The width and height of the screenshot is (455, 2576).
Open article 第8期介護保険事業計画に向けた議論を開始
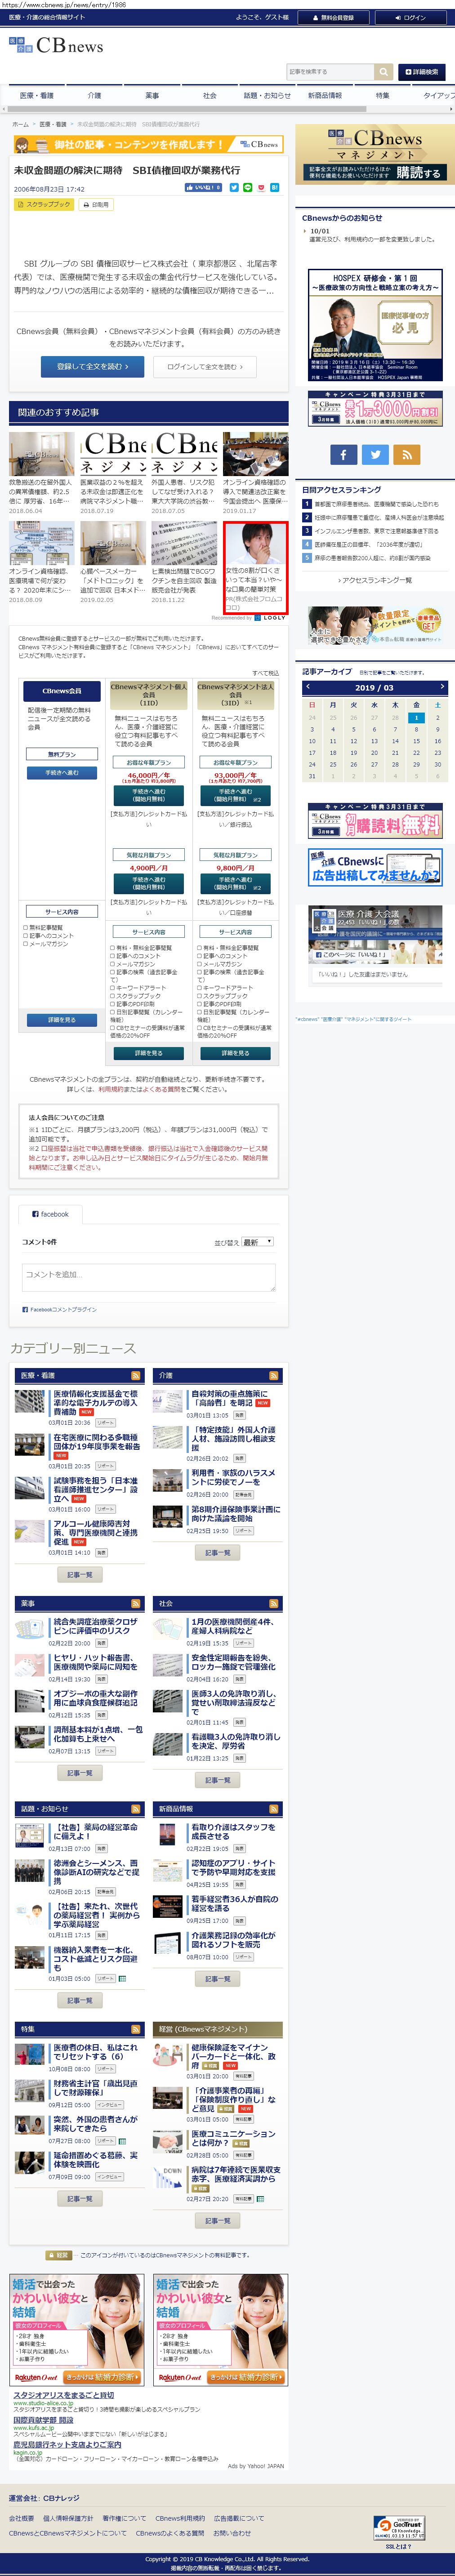point(236,1514)
